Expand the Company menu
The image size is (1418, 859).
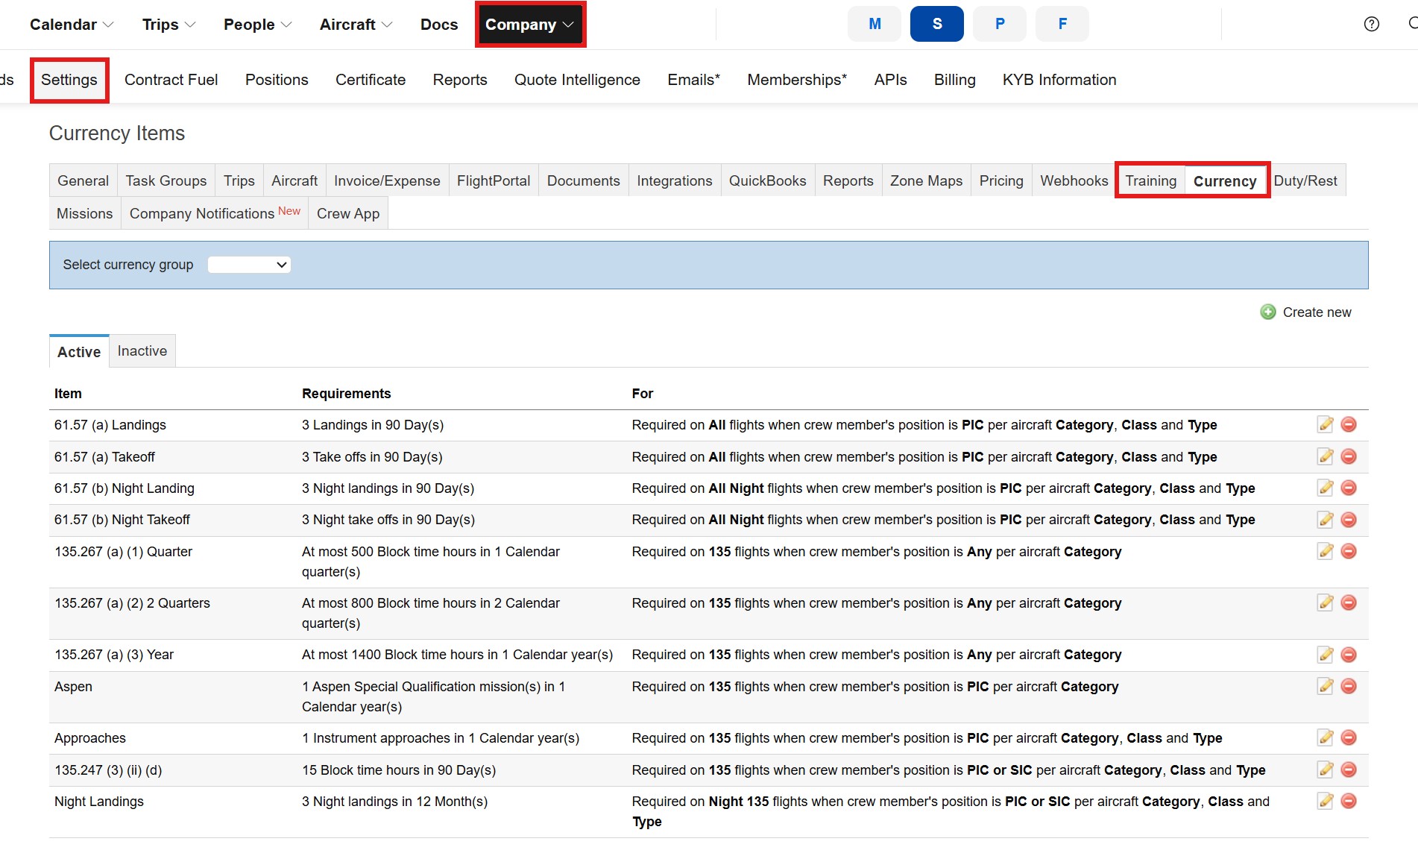click(530, 25)
